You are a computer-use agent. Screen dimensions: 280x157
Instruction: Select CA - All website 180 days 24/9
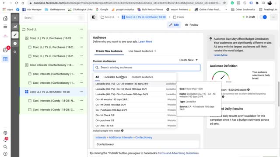coord(135,99)
